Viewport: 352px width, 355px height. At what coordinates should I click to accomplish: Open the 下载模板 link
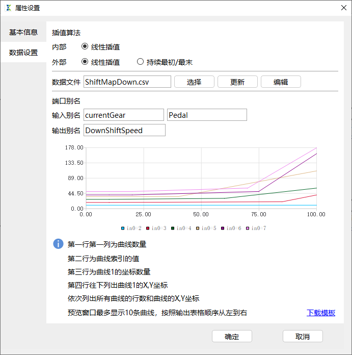click(321, 313)
